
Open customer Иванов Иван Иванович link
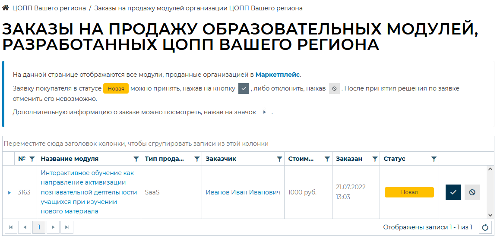[x=243, y=192]
